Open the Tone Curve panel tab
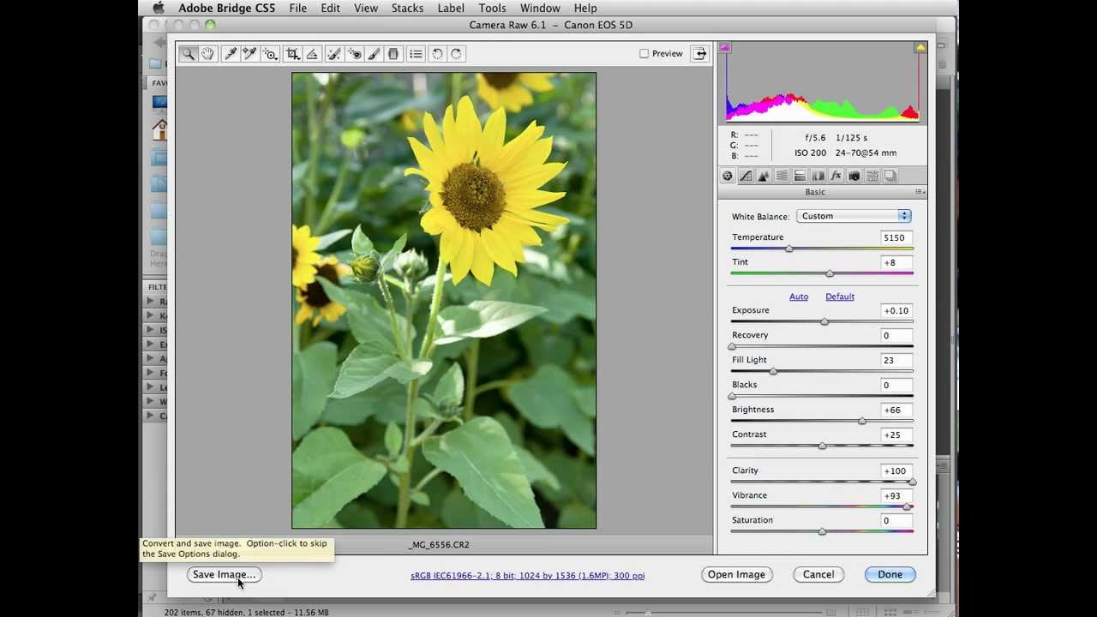The width and height of the screenshot is (1097, 617). 746,176
